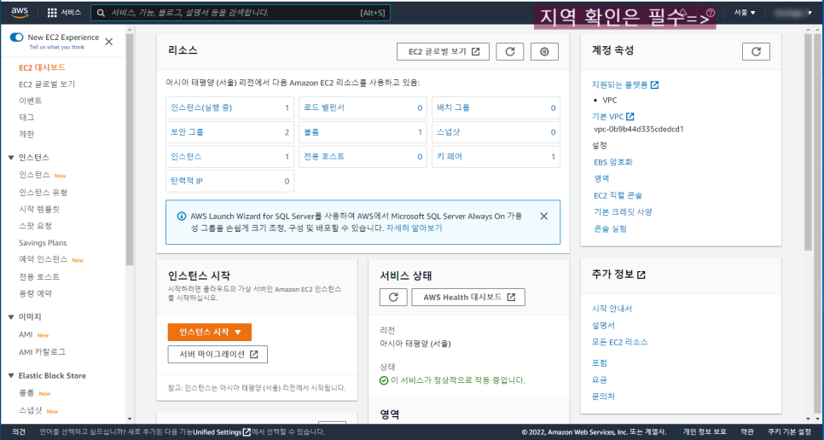Open the AWS Health 대시보드 button
The height and width of the screenshot is (440, 824).
(x=468, y=298)
